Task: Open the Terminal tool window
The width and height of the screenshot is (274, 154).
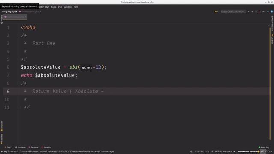Action: [x=33, y=147]
